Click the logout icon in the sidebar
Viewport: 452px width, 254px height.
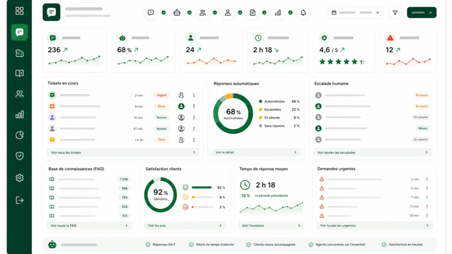tap(19, 200)
